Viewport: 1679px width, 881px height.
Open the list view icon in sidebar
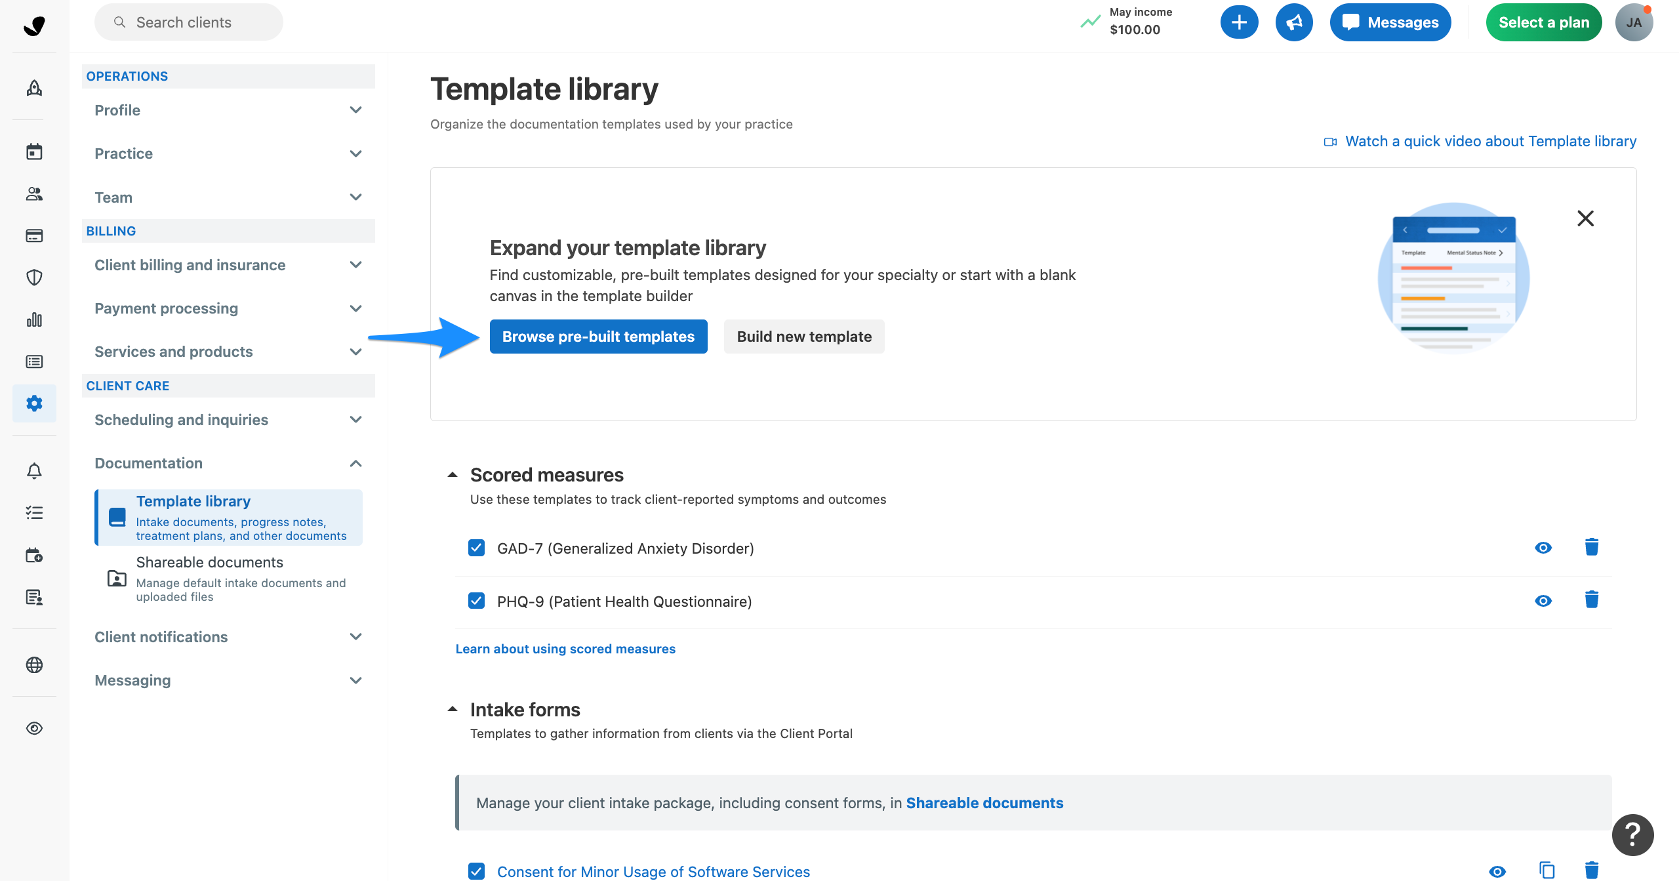click(x=34, y=361)
